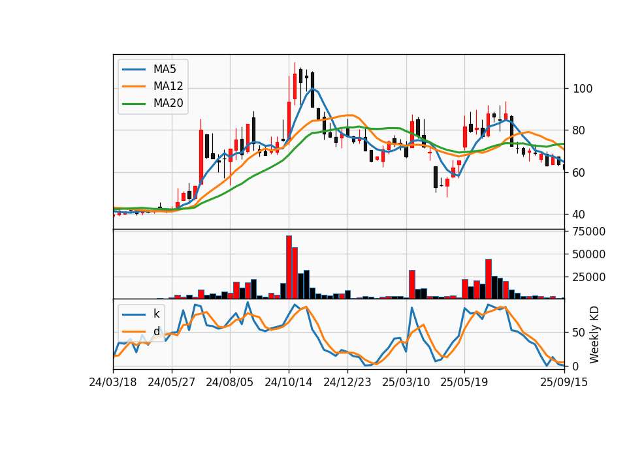Viewport: 627px width, 450px height.
Task: Click the 100 price axis label
Action: point(583,89)
